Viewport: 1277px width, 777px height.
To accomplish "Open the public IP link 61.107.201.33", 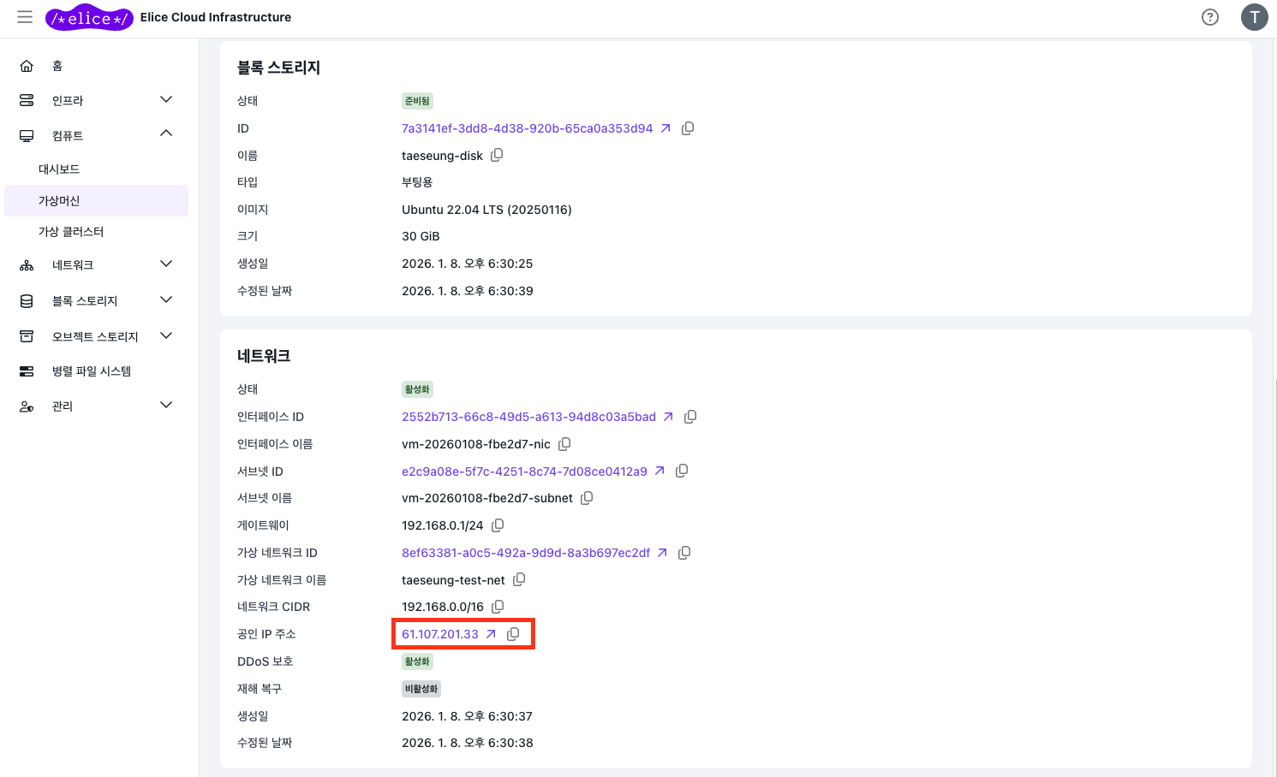I will point(440,634).
